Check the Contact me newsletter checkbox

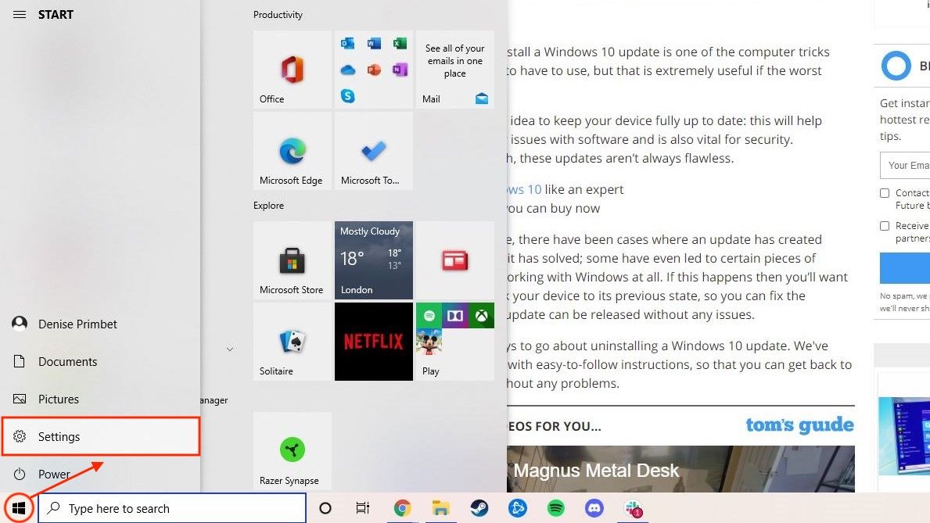click(885, 192)
